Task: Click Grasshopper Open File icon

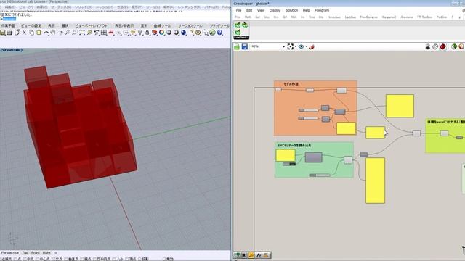Action: (237, 46)
